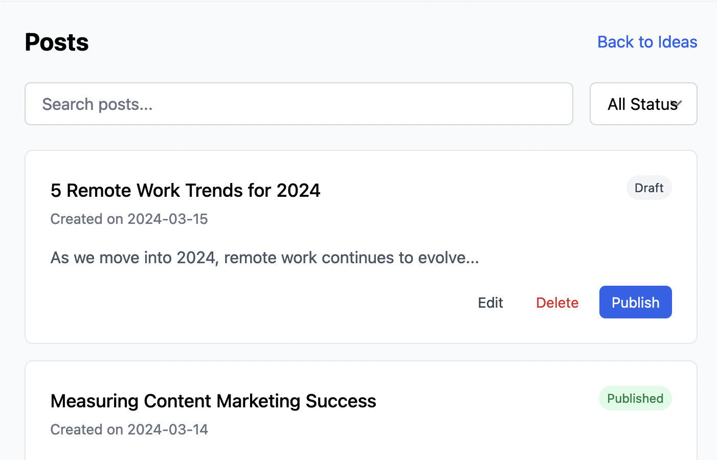Viewport: 717px width, 460px height.
Task: Follow the Back to Ideas link
Action: pos(647,42)
